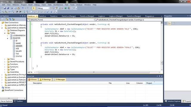Toggle the 0 Warnings filter button
The image size is (191, 107).
(45, 80)
